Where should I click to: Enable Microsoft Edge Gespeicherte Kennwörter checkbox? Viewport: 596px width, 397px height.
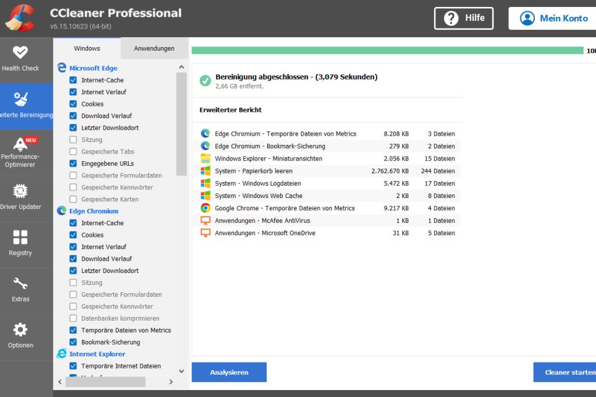click(x=73, y=187)
